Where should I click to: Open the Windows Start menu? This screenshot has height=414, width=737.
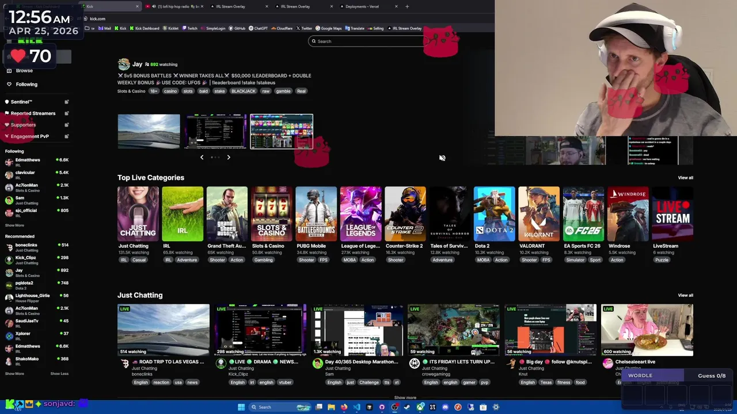coord(241,407)
